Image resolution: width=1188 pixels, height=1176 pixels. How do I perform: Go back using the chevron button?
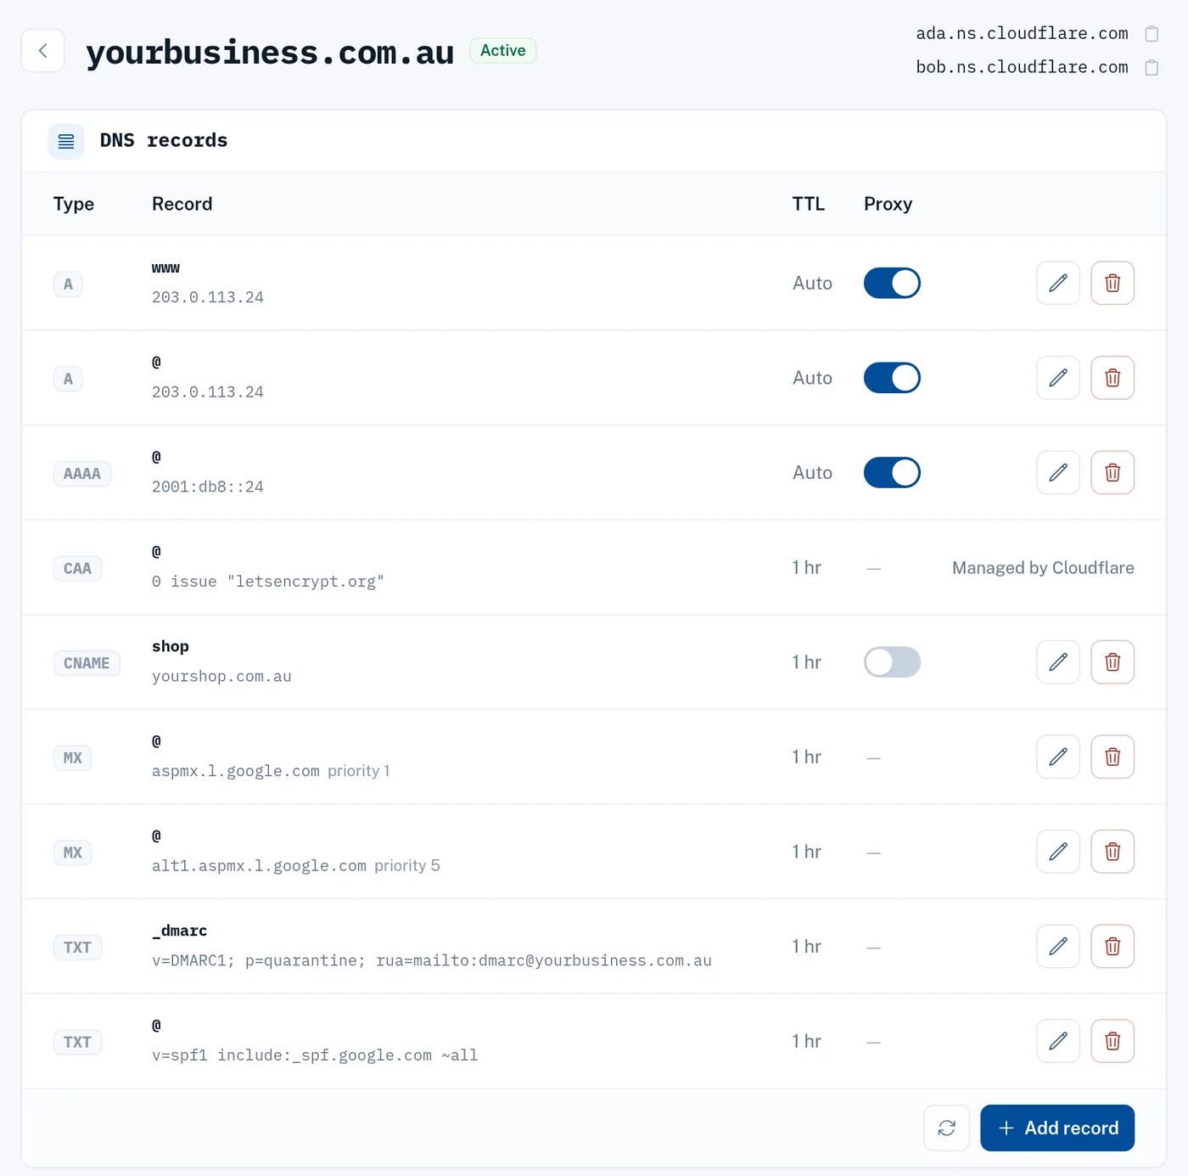coord(42,51)
